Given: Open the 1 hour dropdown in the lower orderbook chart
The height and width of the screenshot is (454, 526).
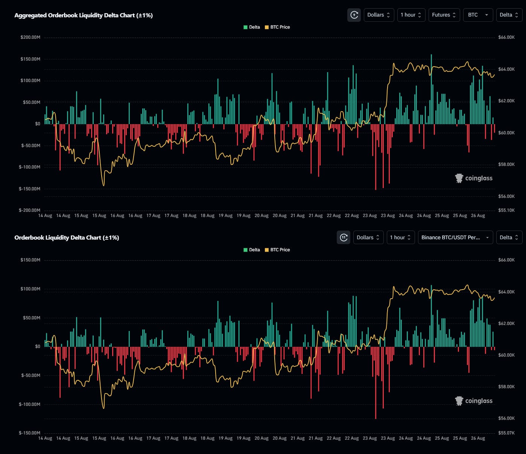Looking at the screenshot, I should 401,237.
